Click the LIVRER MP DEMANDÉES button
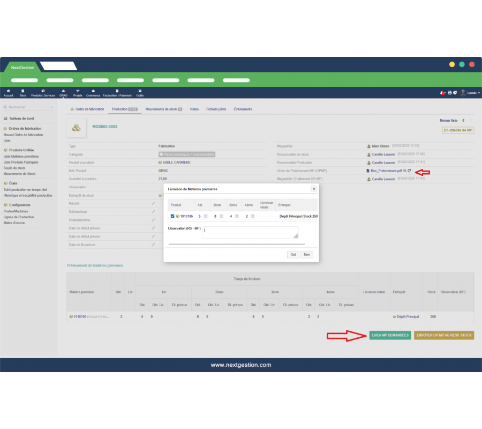This screenshot has width=482, height=429. pyautogui.click(x=390, y=335)
